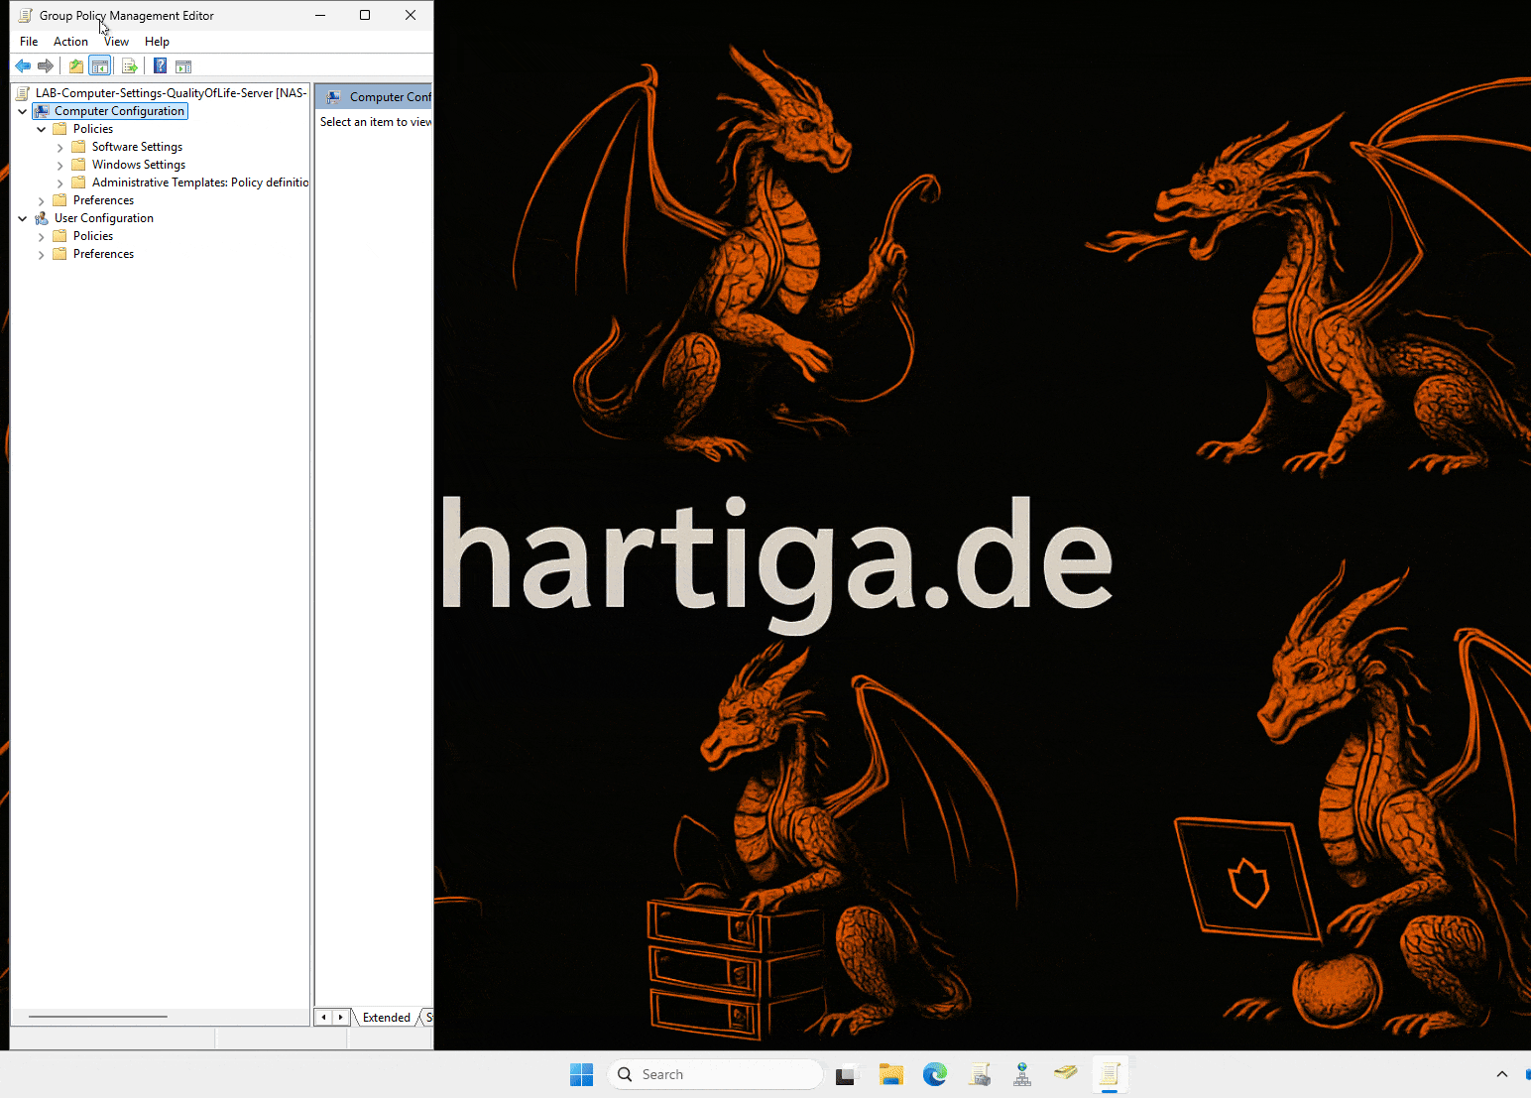Click the tree pane horizontal scrollbar
This screenshot has height=1098, width=1531.
[x=98, y=1017]
